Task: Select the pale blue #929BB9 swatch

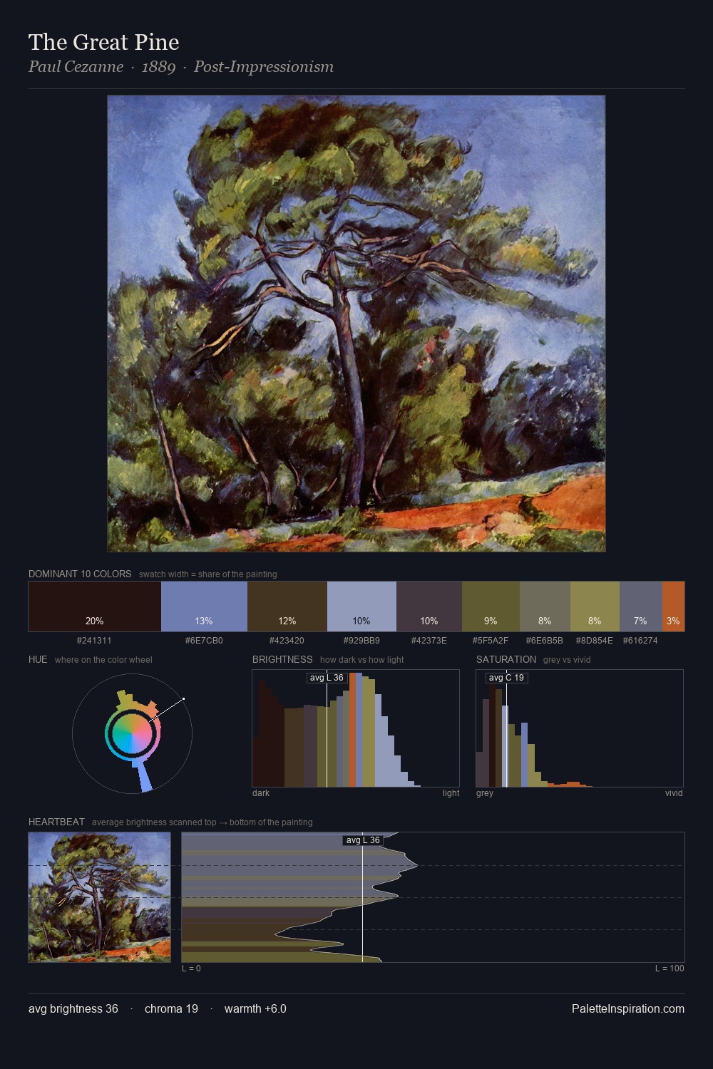Action: point(361,606)
